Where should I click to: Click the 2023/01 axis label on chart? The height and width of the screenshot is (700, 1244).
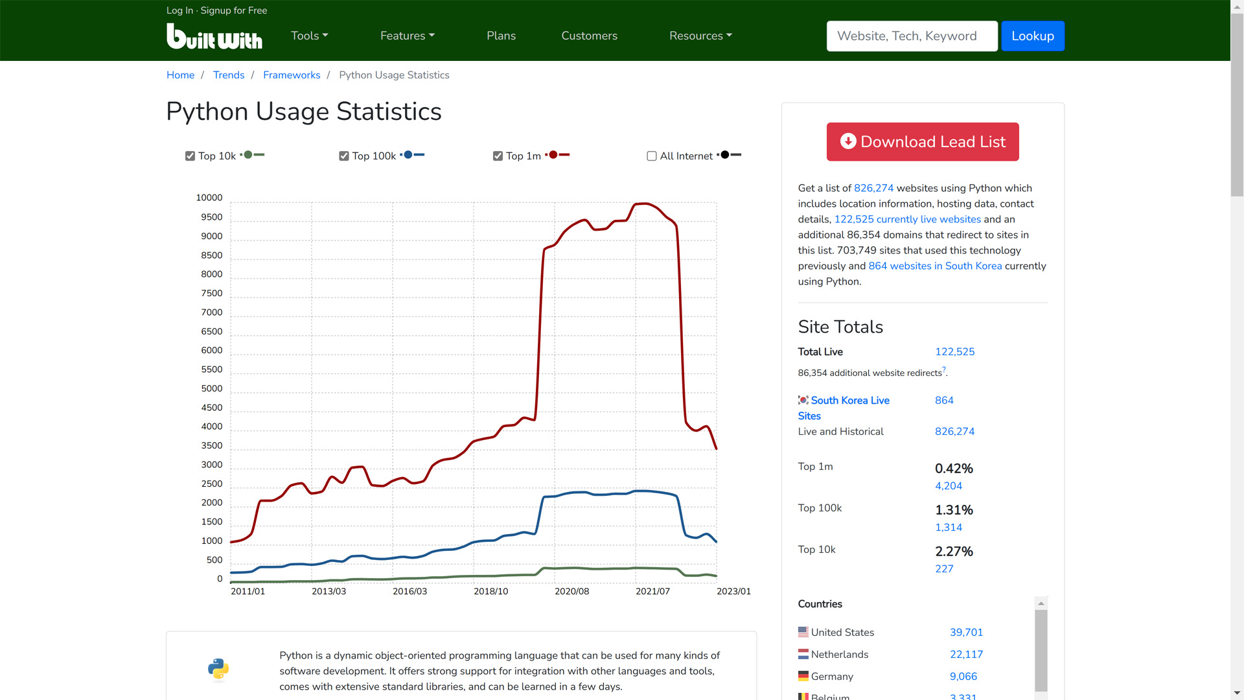click(x=733, y=591)
